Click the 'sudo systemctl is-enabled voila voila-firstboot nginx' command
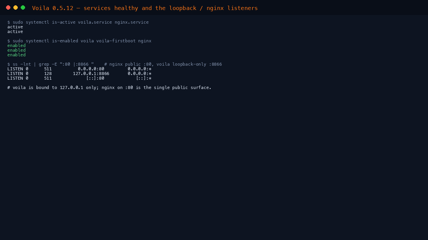Viewport: 428px width, 240px height. 79,41
